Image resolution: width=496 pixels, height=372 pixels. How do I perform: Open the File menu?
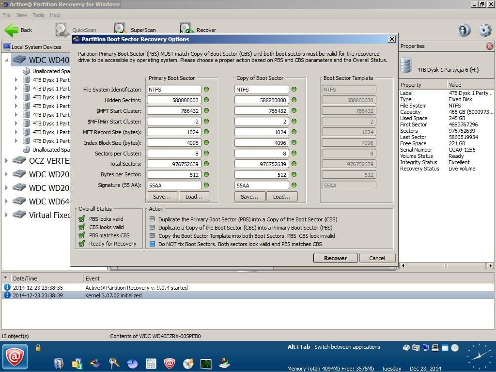coord(6,15)
